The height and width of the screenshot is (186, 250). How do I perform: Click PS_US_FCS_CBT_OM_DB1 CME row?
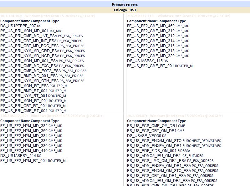tap(156, 131)
